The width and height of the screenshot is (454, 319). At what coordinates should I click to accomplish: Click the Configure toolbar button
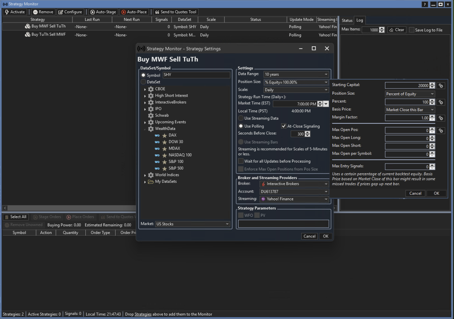click(x=70, y=12)
